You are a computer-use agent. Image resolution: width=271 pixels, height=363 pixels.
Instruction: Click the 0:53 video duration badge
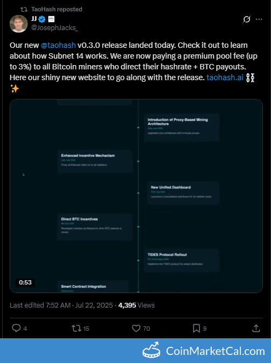click(x=25, y=282)
